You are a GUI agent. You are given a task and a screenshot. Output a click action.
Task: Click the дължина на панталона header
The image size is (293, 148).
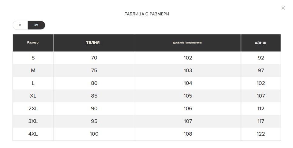(x=187, y=43)
